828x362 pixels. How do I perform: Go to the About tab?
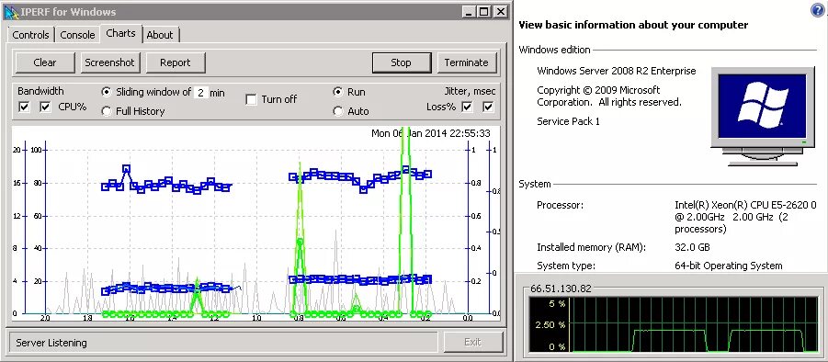point(160,35)
